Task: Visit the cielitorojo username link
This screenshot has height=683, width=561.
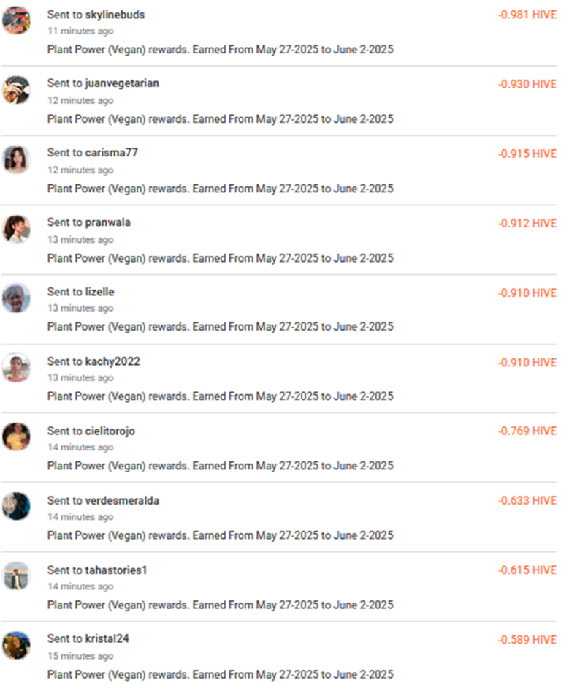Action: (x=110, y=431)
